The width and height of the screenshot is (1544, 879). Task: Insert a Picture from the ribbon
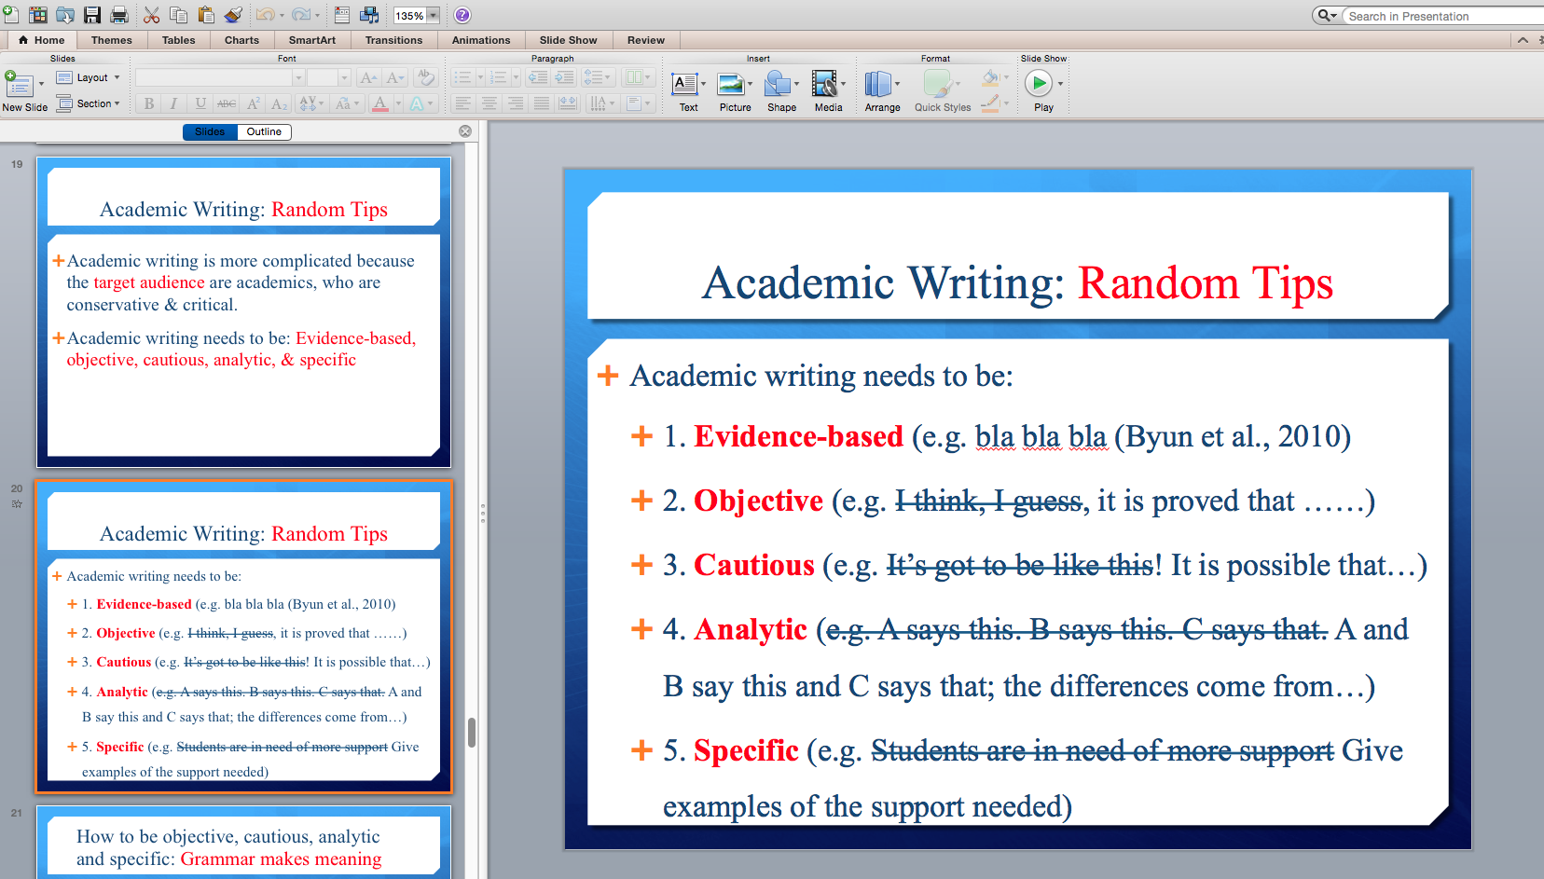pos(731,84)
